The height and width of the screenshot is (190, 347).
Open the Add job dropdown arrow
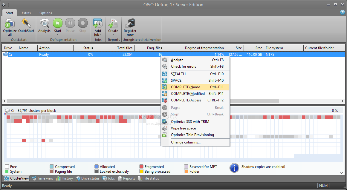click(x=101, y=35)
